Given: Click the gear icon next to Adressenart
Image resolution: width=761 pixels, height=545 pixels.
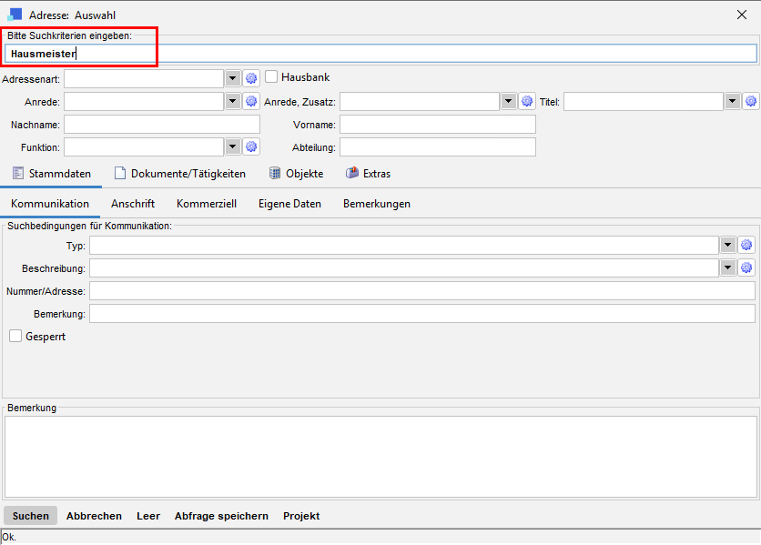Looking at the screenshot, I should pos(252,79).
